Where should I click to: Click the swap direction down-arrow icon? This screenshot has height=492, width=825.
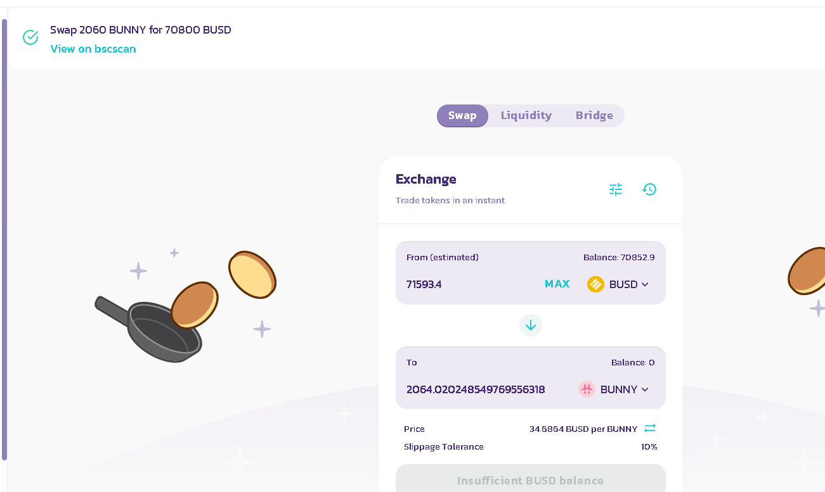(x=531, y=325)
